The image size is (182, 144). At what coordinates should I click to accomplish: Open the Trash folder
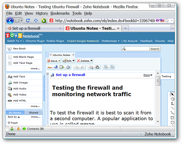(x=13, y=123)
